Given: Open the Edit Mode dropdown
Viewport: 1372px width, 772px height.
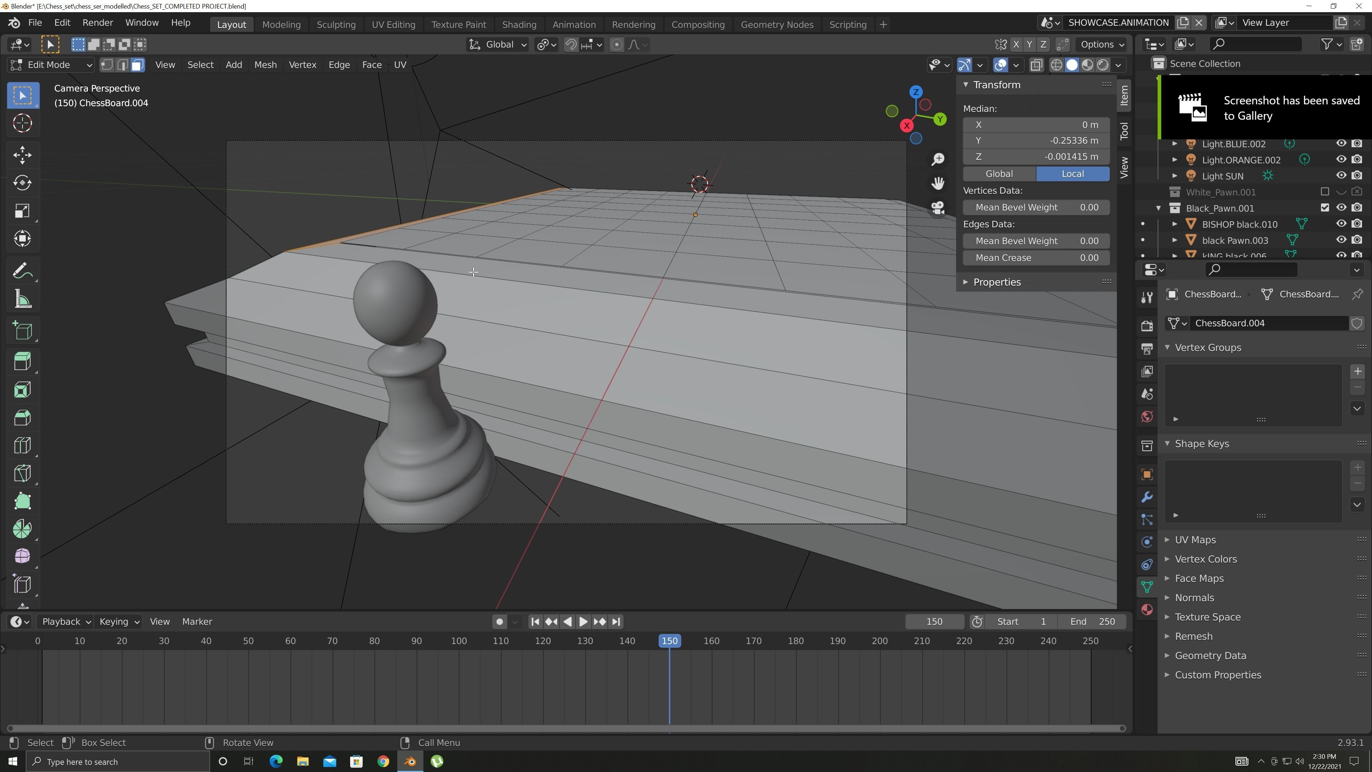Looking at the screenshot, I should (x=51, y=65).
